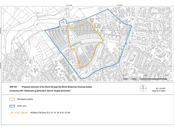Click the ID-NO 1239-007 orange label

click(21, 113)
